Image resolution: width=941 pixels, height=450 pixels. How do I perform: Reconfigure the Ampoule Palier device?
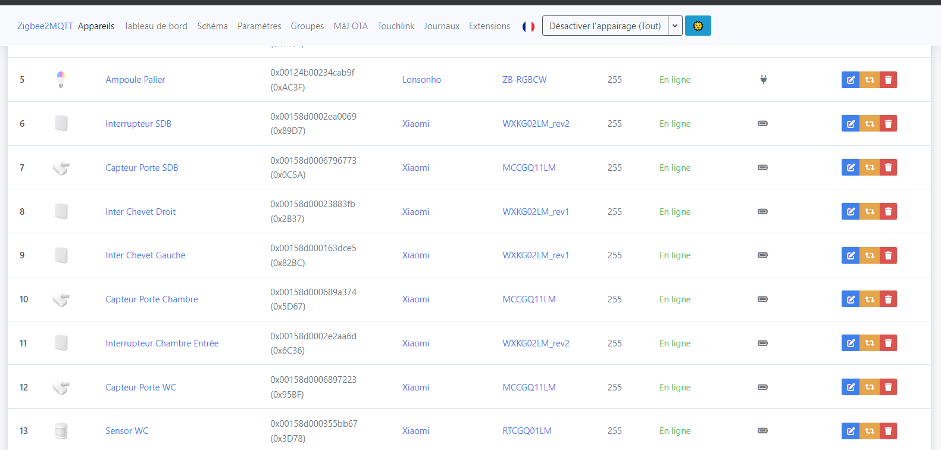[x=870, y=80]
